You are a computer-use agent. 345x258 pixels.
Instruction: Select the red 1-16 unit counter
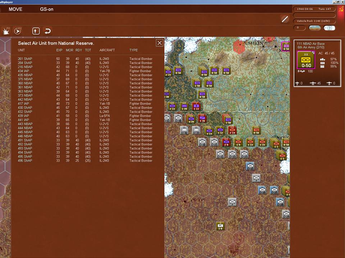[202, 119]
